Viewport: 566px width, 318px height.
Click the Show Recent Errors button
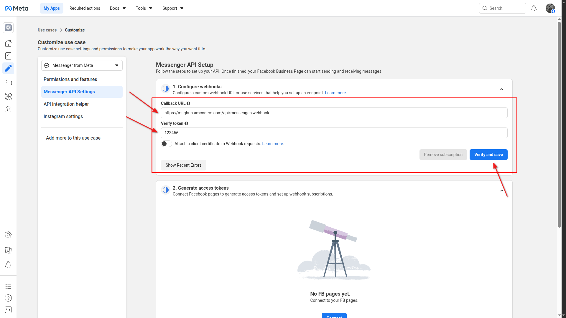point(183,165)
